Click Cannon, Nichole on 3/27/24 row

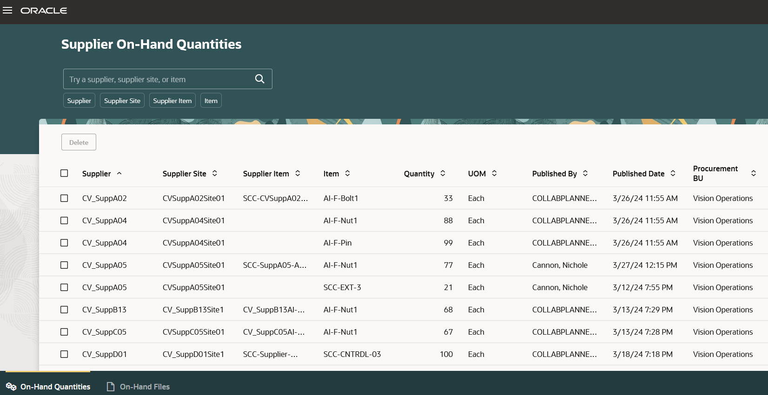point(560,265)
